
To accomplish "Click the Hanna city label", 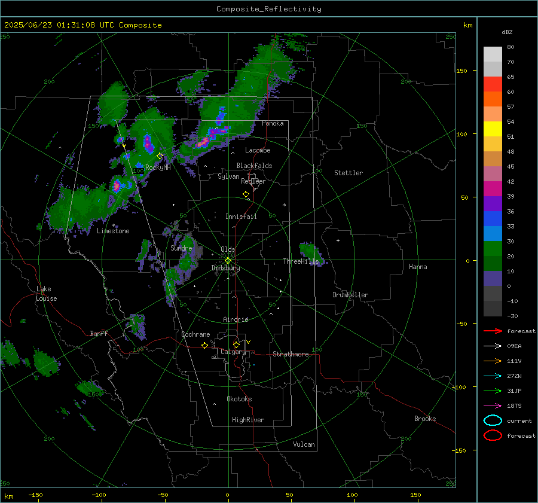I will (x=418, y=267).
